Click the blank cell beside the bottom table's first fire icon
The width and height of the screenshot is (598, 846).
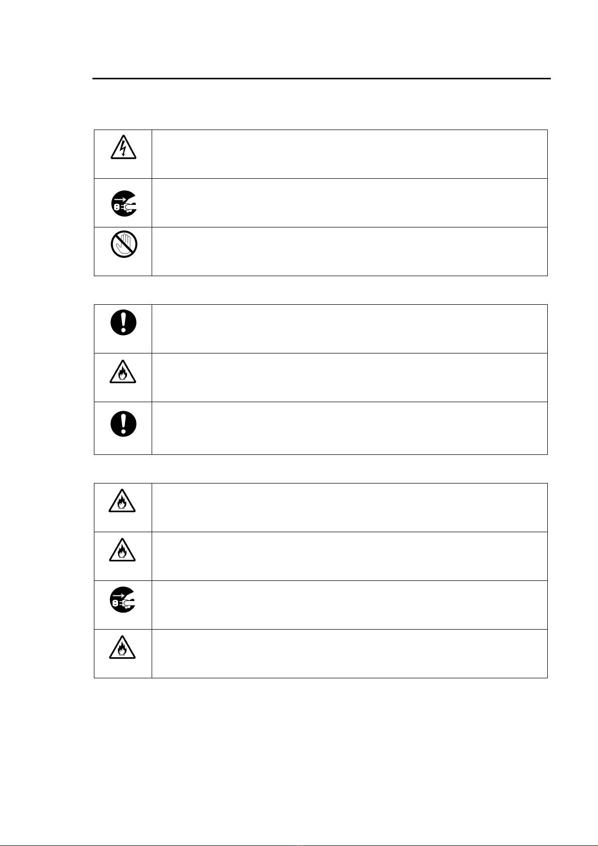tap(349, 508)
